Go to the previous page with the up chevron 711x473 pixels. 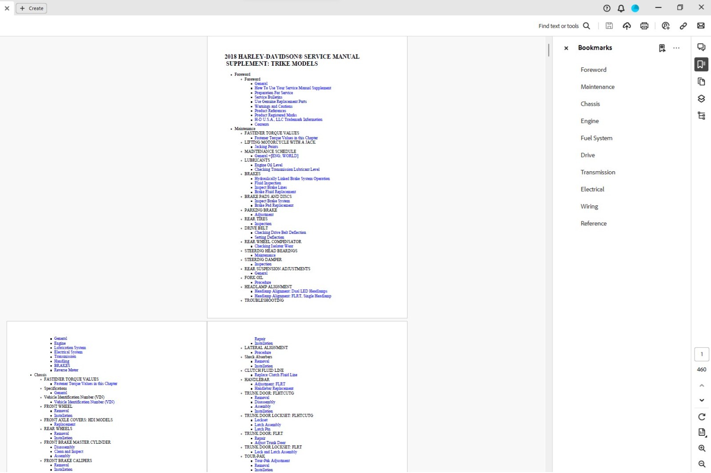[x=702, y=386]
